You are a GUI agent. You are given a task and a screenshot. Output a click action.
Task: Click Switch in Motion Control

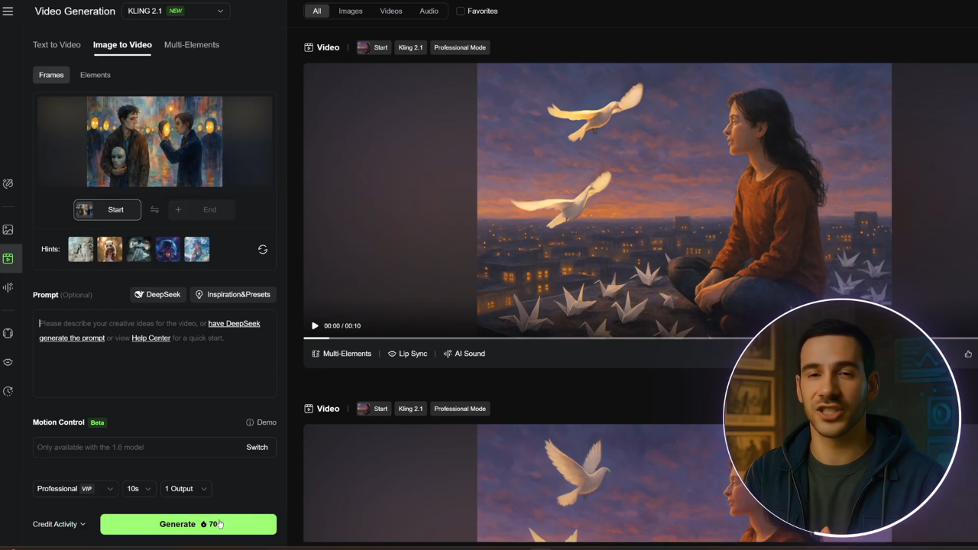click(x=257, y=447)
